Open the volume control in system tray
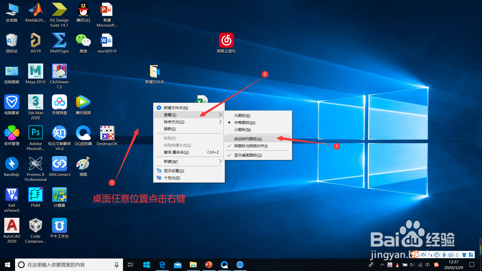The image size is (482, 271). (412, 265)
